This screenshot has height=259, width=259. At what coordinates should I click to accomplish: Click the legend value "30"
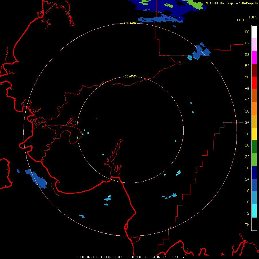pos(247,134)
